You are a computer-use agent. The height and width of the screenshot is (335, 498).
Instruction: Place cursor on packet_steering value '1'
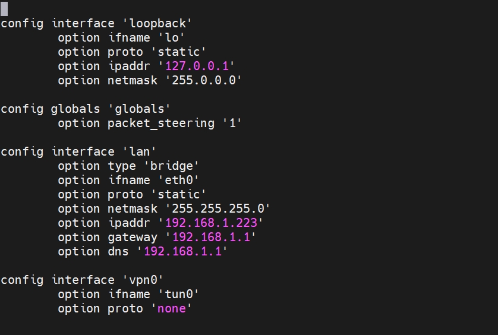[x=232, y=123]
